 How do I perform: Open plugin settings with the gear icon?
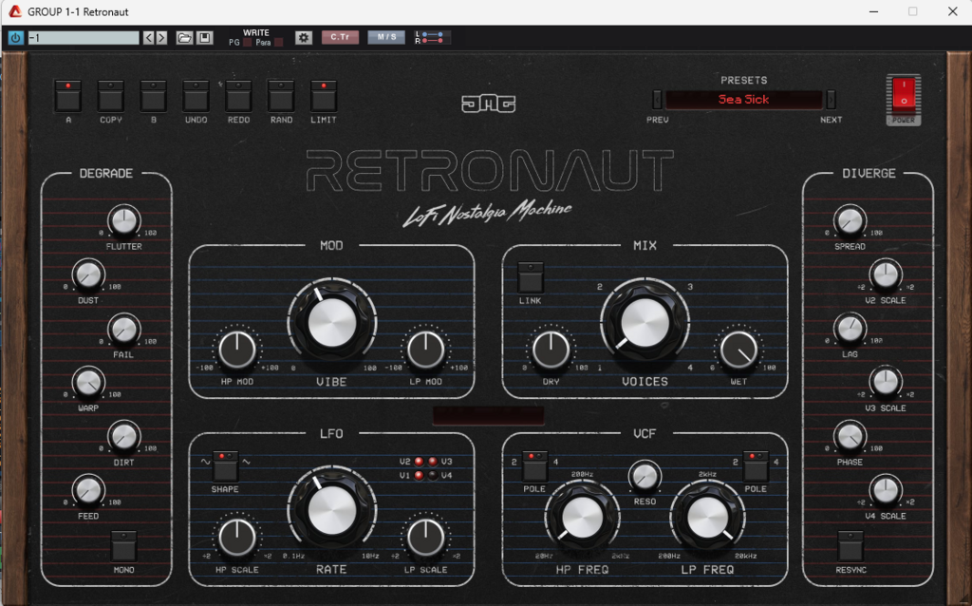click(303, 38)
